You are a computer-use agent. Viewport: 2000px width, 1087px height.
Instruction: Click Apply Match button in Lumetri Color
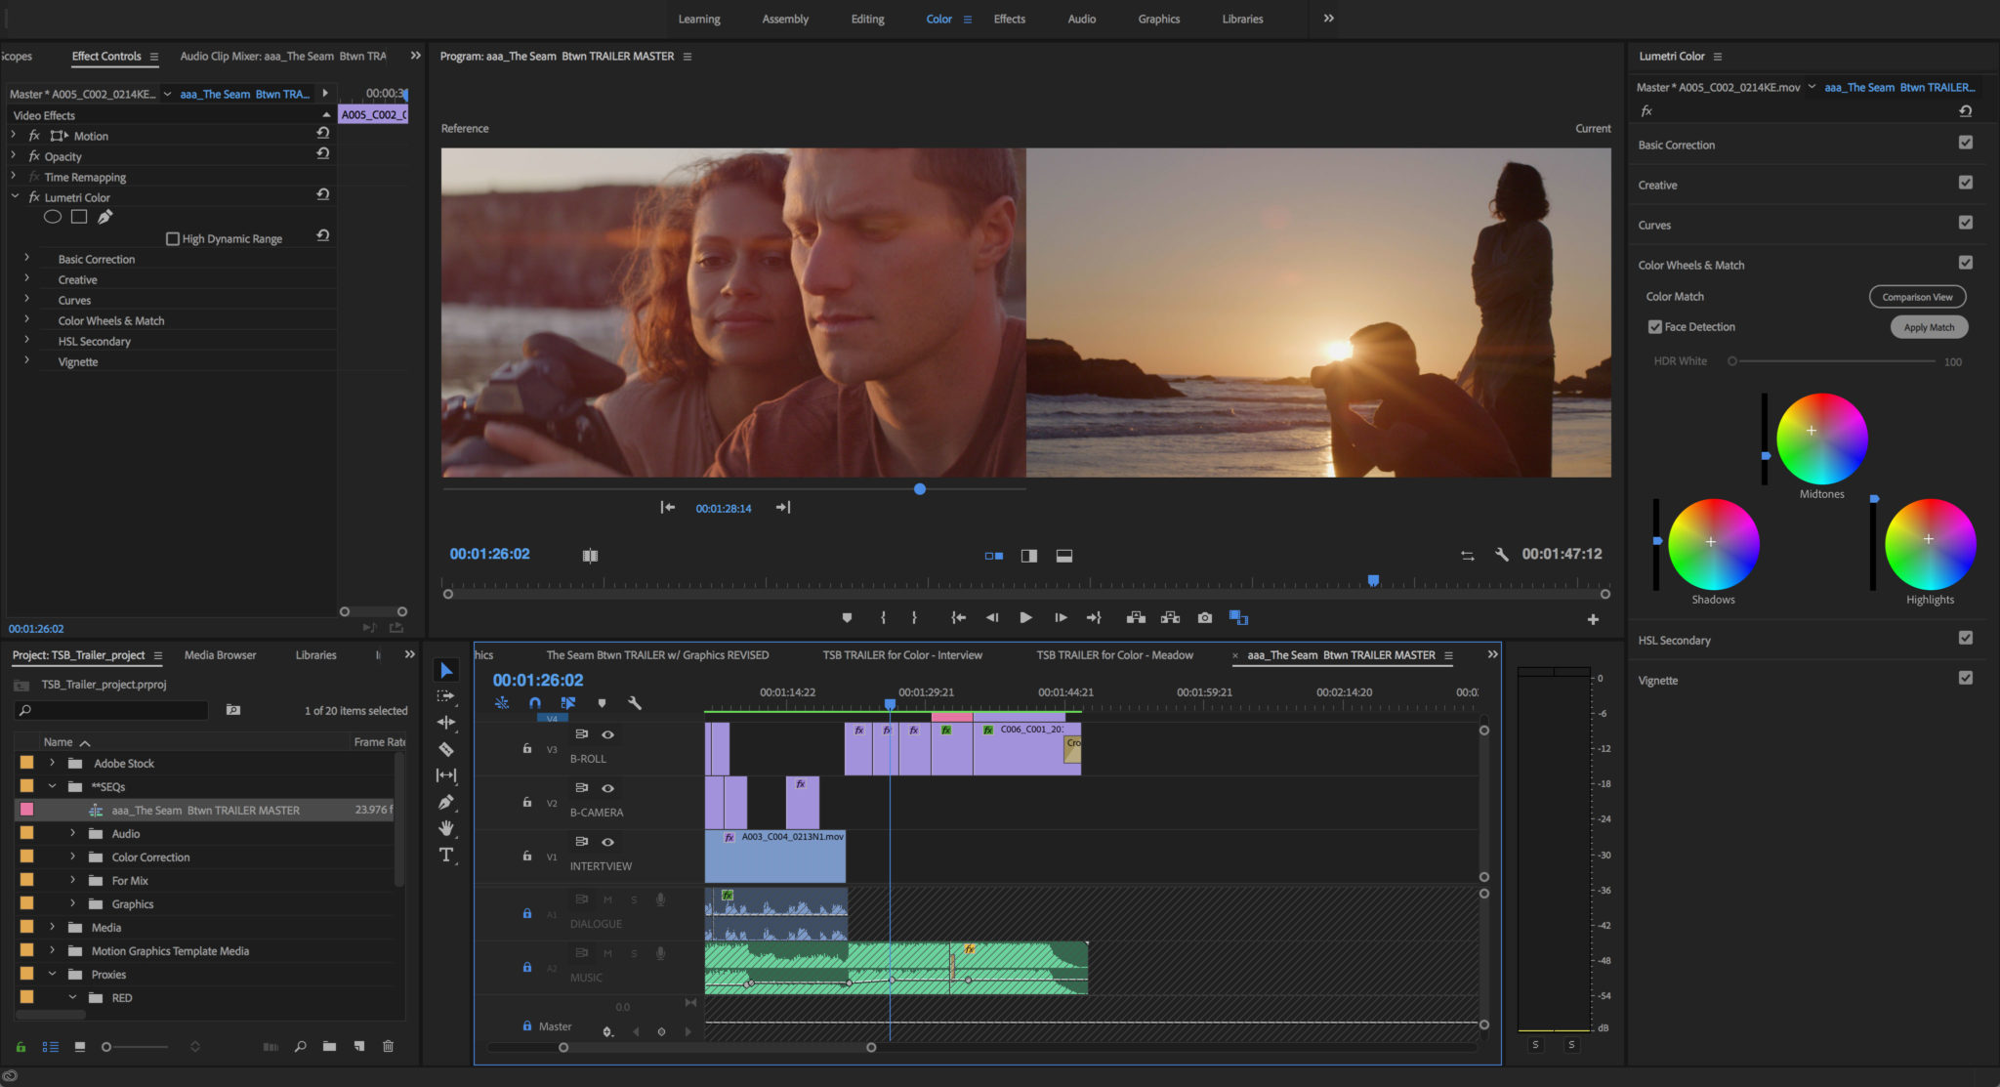click(x=1928, y=326)
